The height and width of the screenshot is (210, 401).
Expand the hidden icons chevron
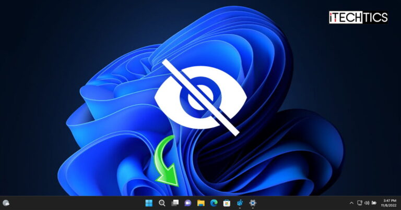pyautogui.click(x=351, y=203)
